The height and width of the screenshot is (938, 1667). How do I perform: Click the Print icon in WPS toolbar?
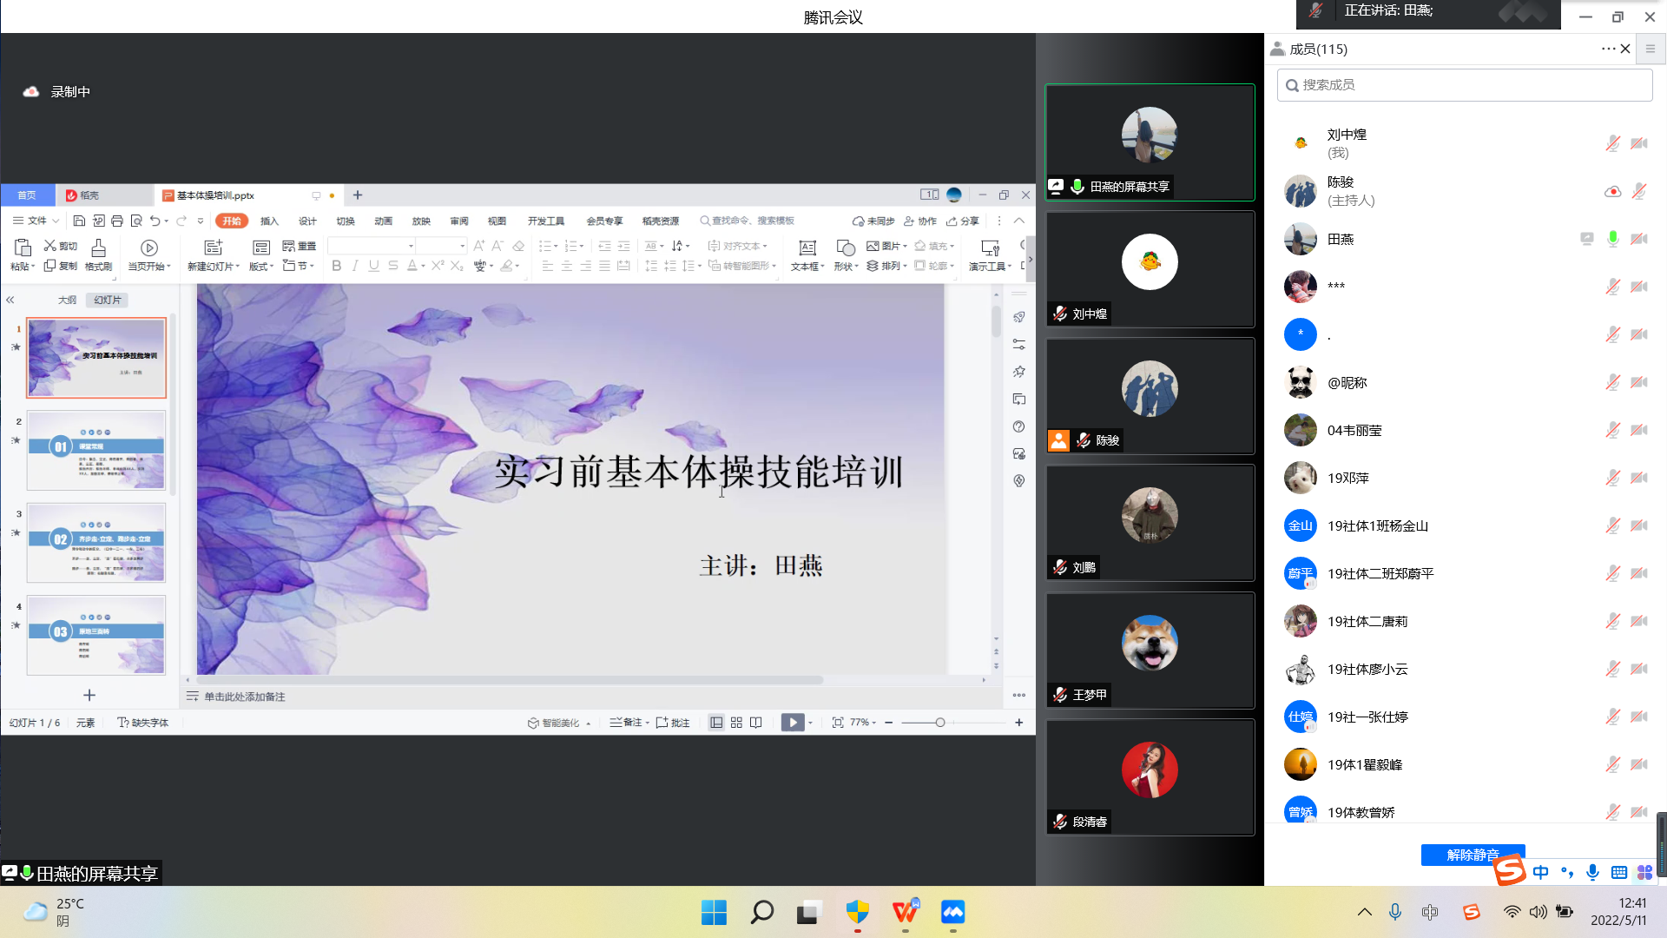point(117,221)
